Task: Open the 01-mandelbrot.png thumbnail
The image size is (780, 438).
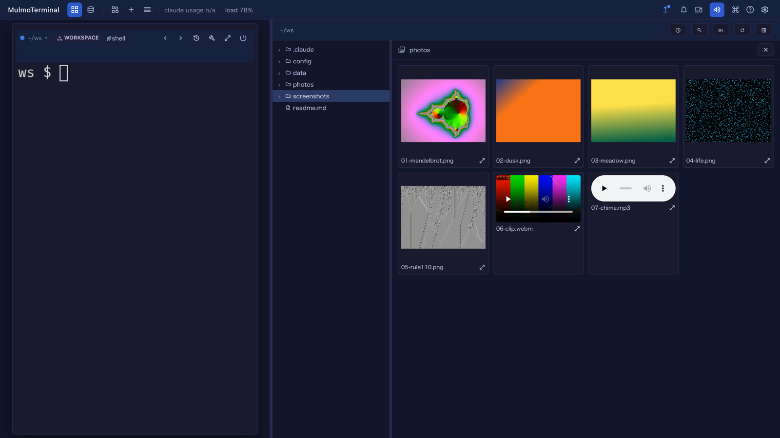Action: (x=443, y=111)
